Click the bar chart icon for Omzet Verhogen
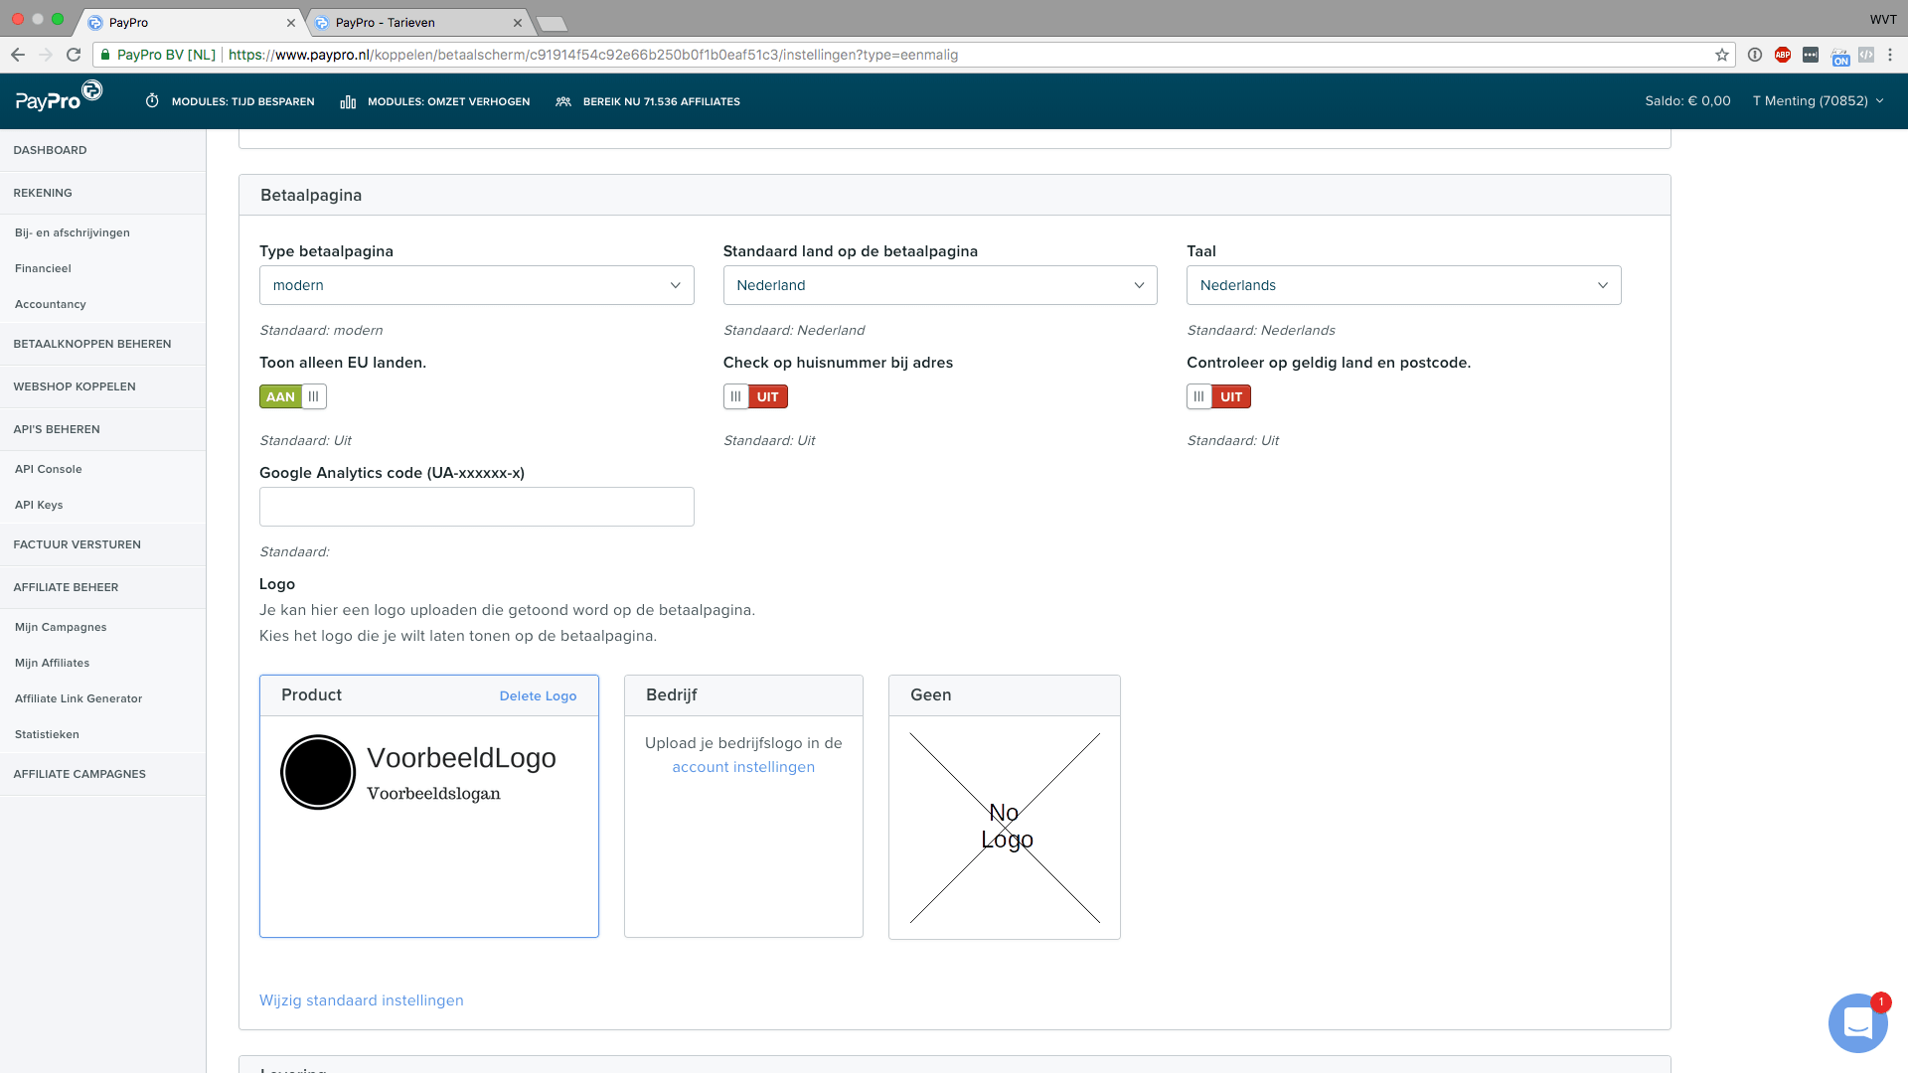 point(348,101)
